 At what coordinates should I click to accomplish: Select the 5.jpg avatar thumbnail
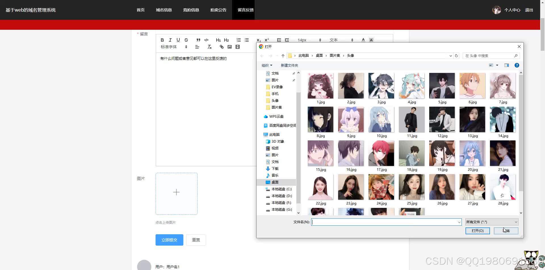click(x=442, y=85)
